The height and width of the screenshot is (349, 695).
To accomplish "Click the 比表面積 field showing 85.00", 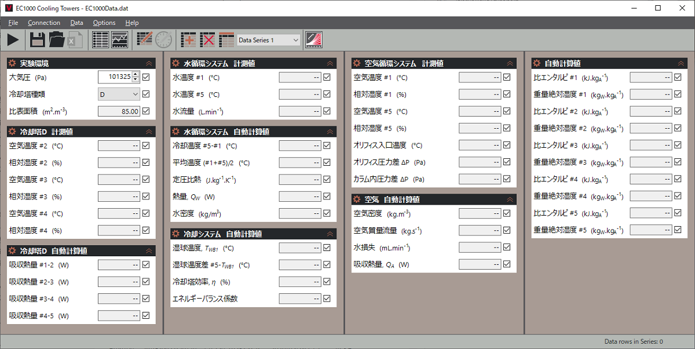I will tap(119, 111).
